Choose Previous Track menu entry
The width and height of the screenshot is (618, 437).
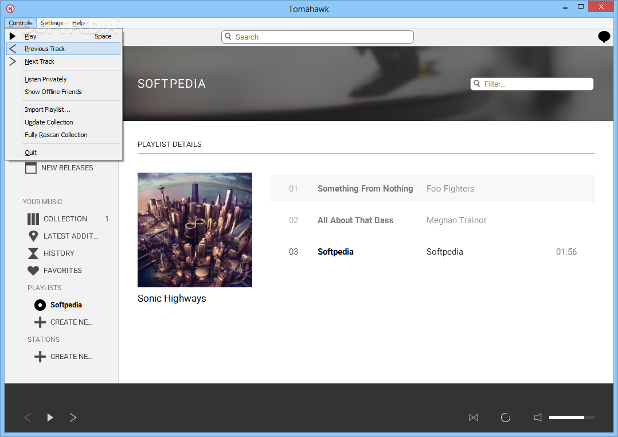point(64,49)
